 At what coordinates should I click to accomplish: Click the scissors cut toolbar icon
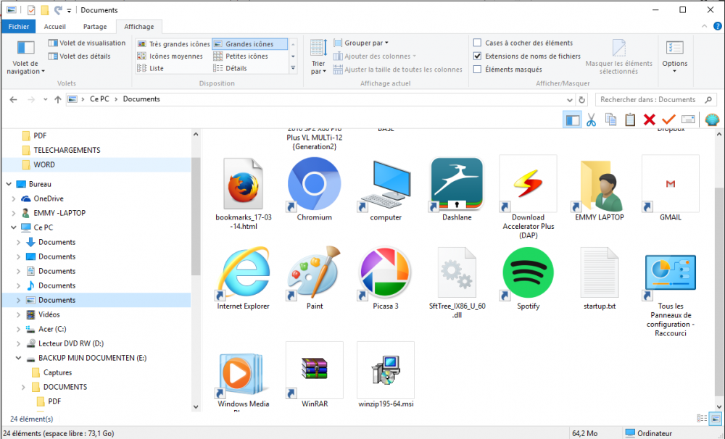coord(591,120)
